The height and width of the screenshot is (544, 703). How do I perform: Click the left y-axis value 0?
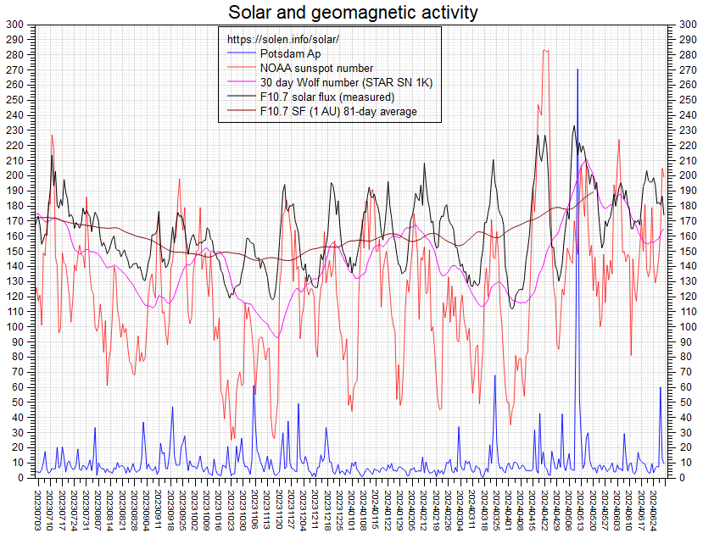click(x=20, y=478)
